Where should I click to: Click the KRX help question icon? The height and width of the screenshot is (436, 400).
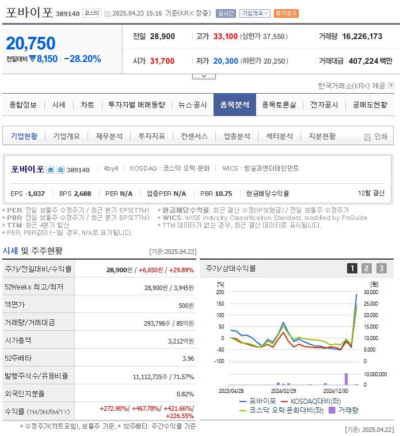(x=391, y=86)
